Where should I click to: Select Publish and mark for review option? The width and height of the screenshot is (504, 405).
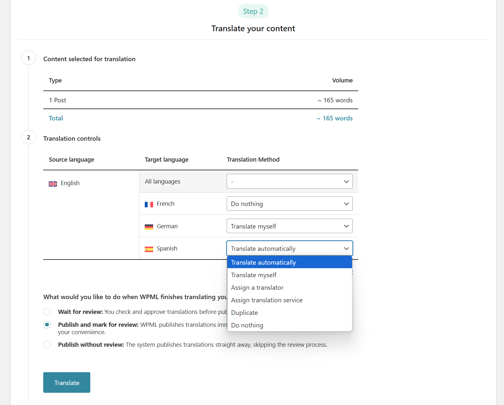(x=47, y=325)
